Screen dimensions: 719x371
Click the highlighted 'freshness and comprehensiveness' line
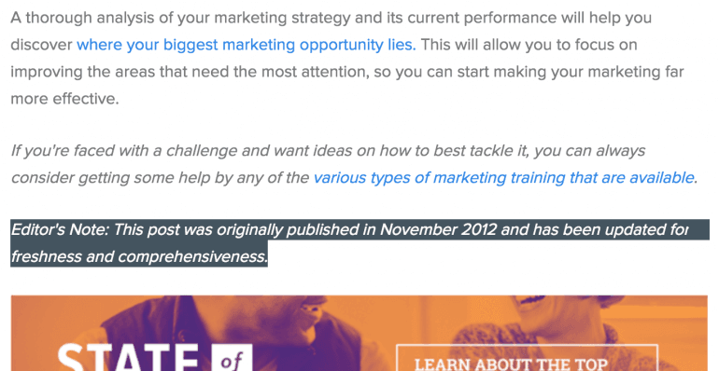point(139,256)
